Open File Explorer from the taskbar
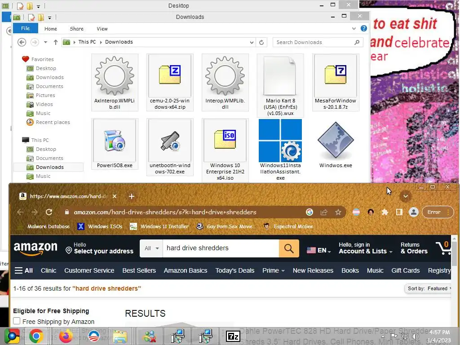 pos(120,336)
